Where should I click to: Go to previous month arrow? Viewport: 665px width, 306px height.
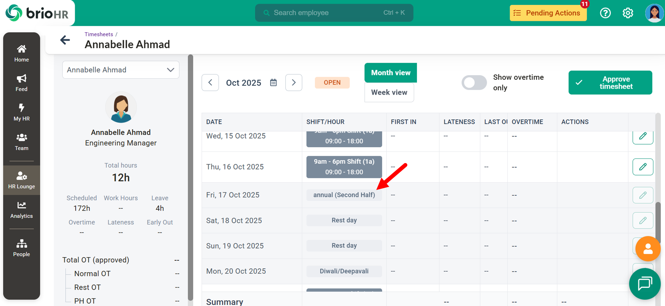[x=210, y=83]
